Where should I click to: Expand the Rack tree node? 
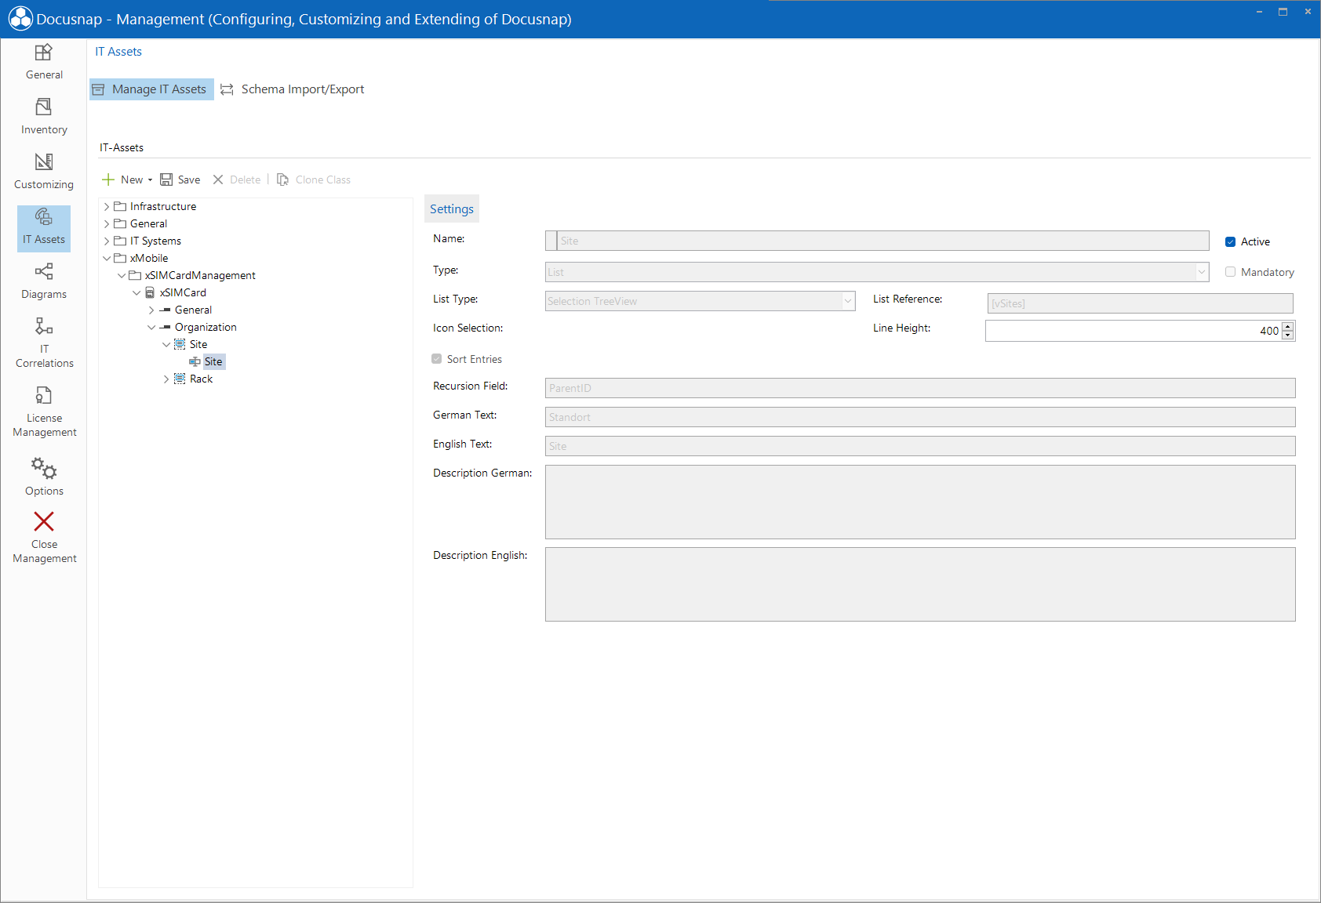point(166,379)
